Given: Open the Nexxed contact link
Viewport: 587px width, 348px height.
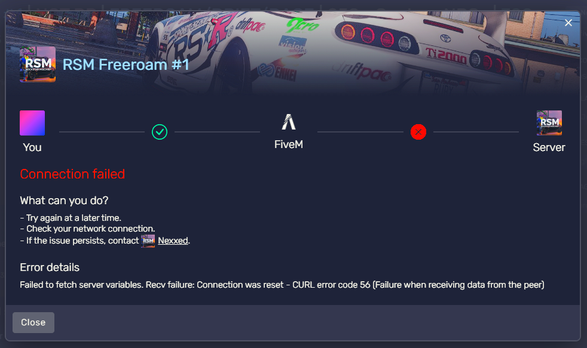Looking at the screenshot, I should point(173,241).
